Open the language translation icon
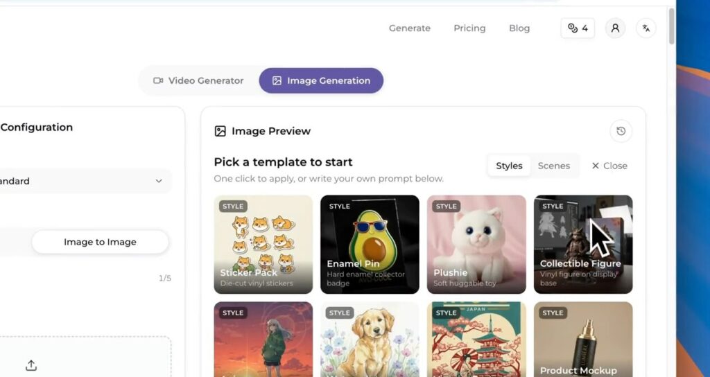 tap(646, 28)
